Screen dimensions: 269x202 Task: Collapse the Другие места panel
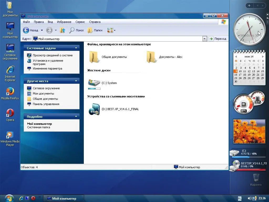[x=76, y=81]
